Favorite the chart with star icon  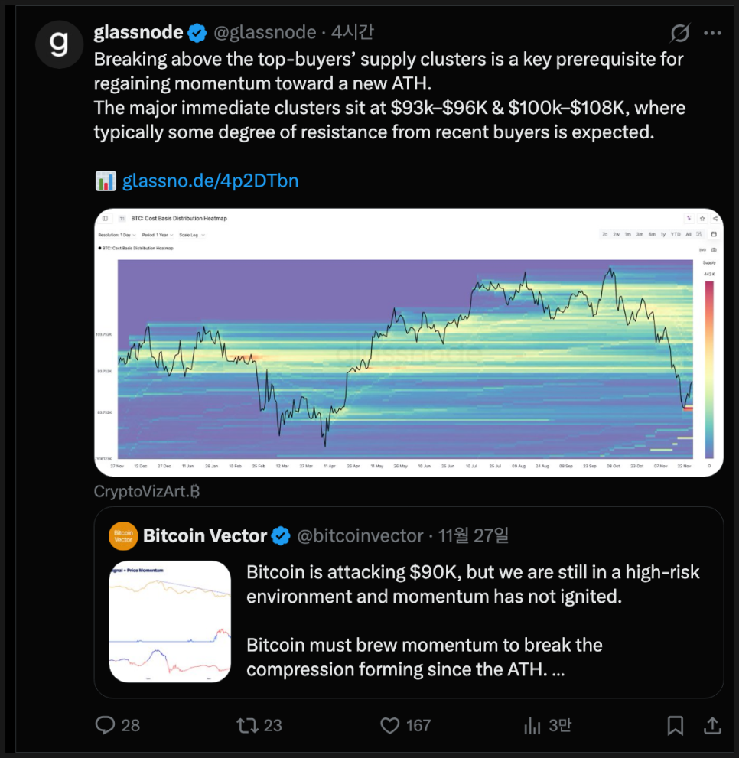click(702, 218)
